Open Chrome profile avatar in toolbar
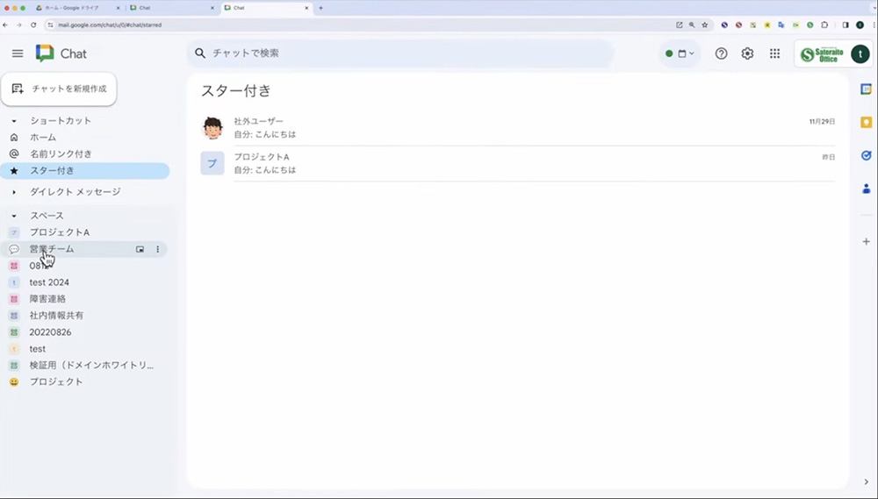This screenshot has height=499, width=878. (x=860, y=25)
